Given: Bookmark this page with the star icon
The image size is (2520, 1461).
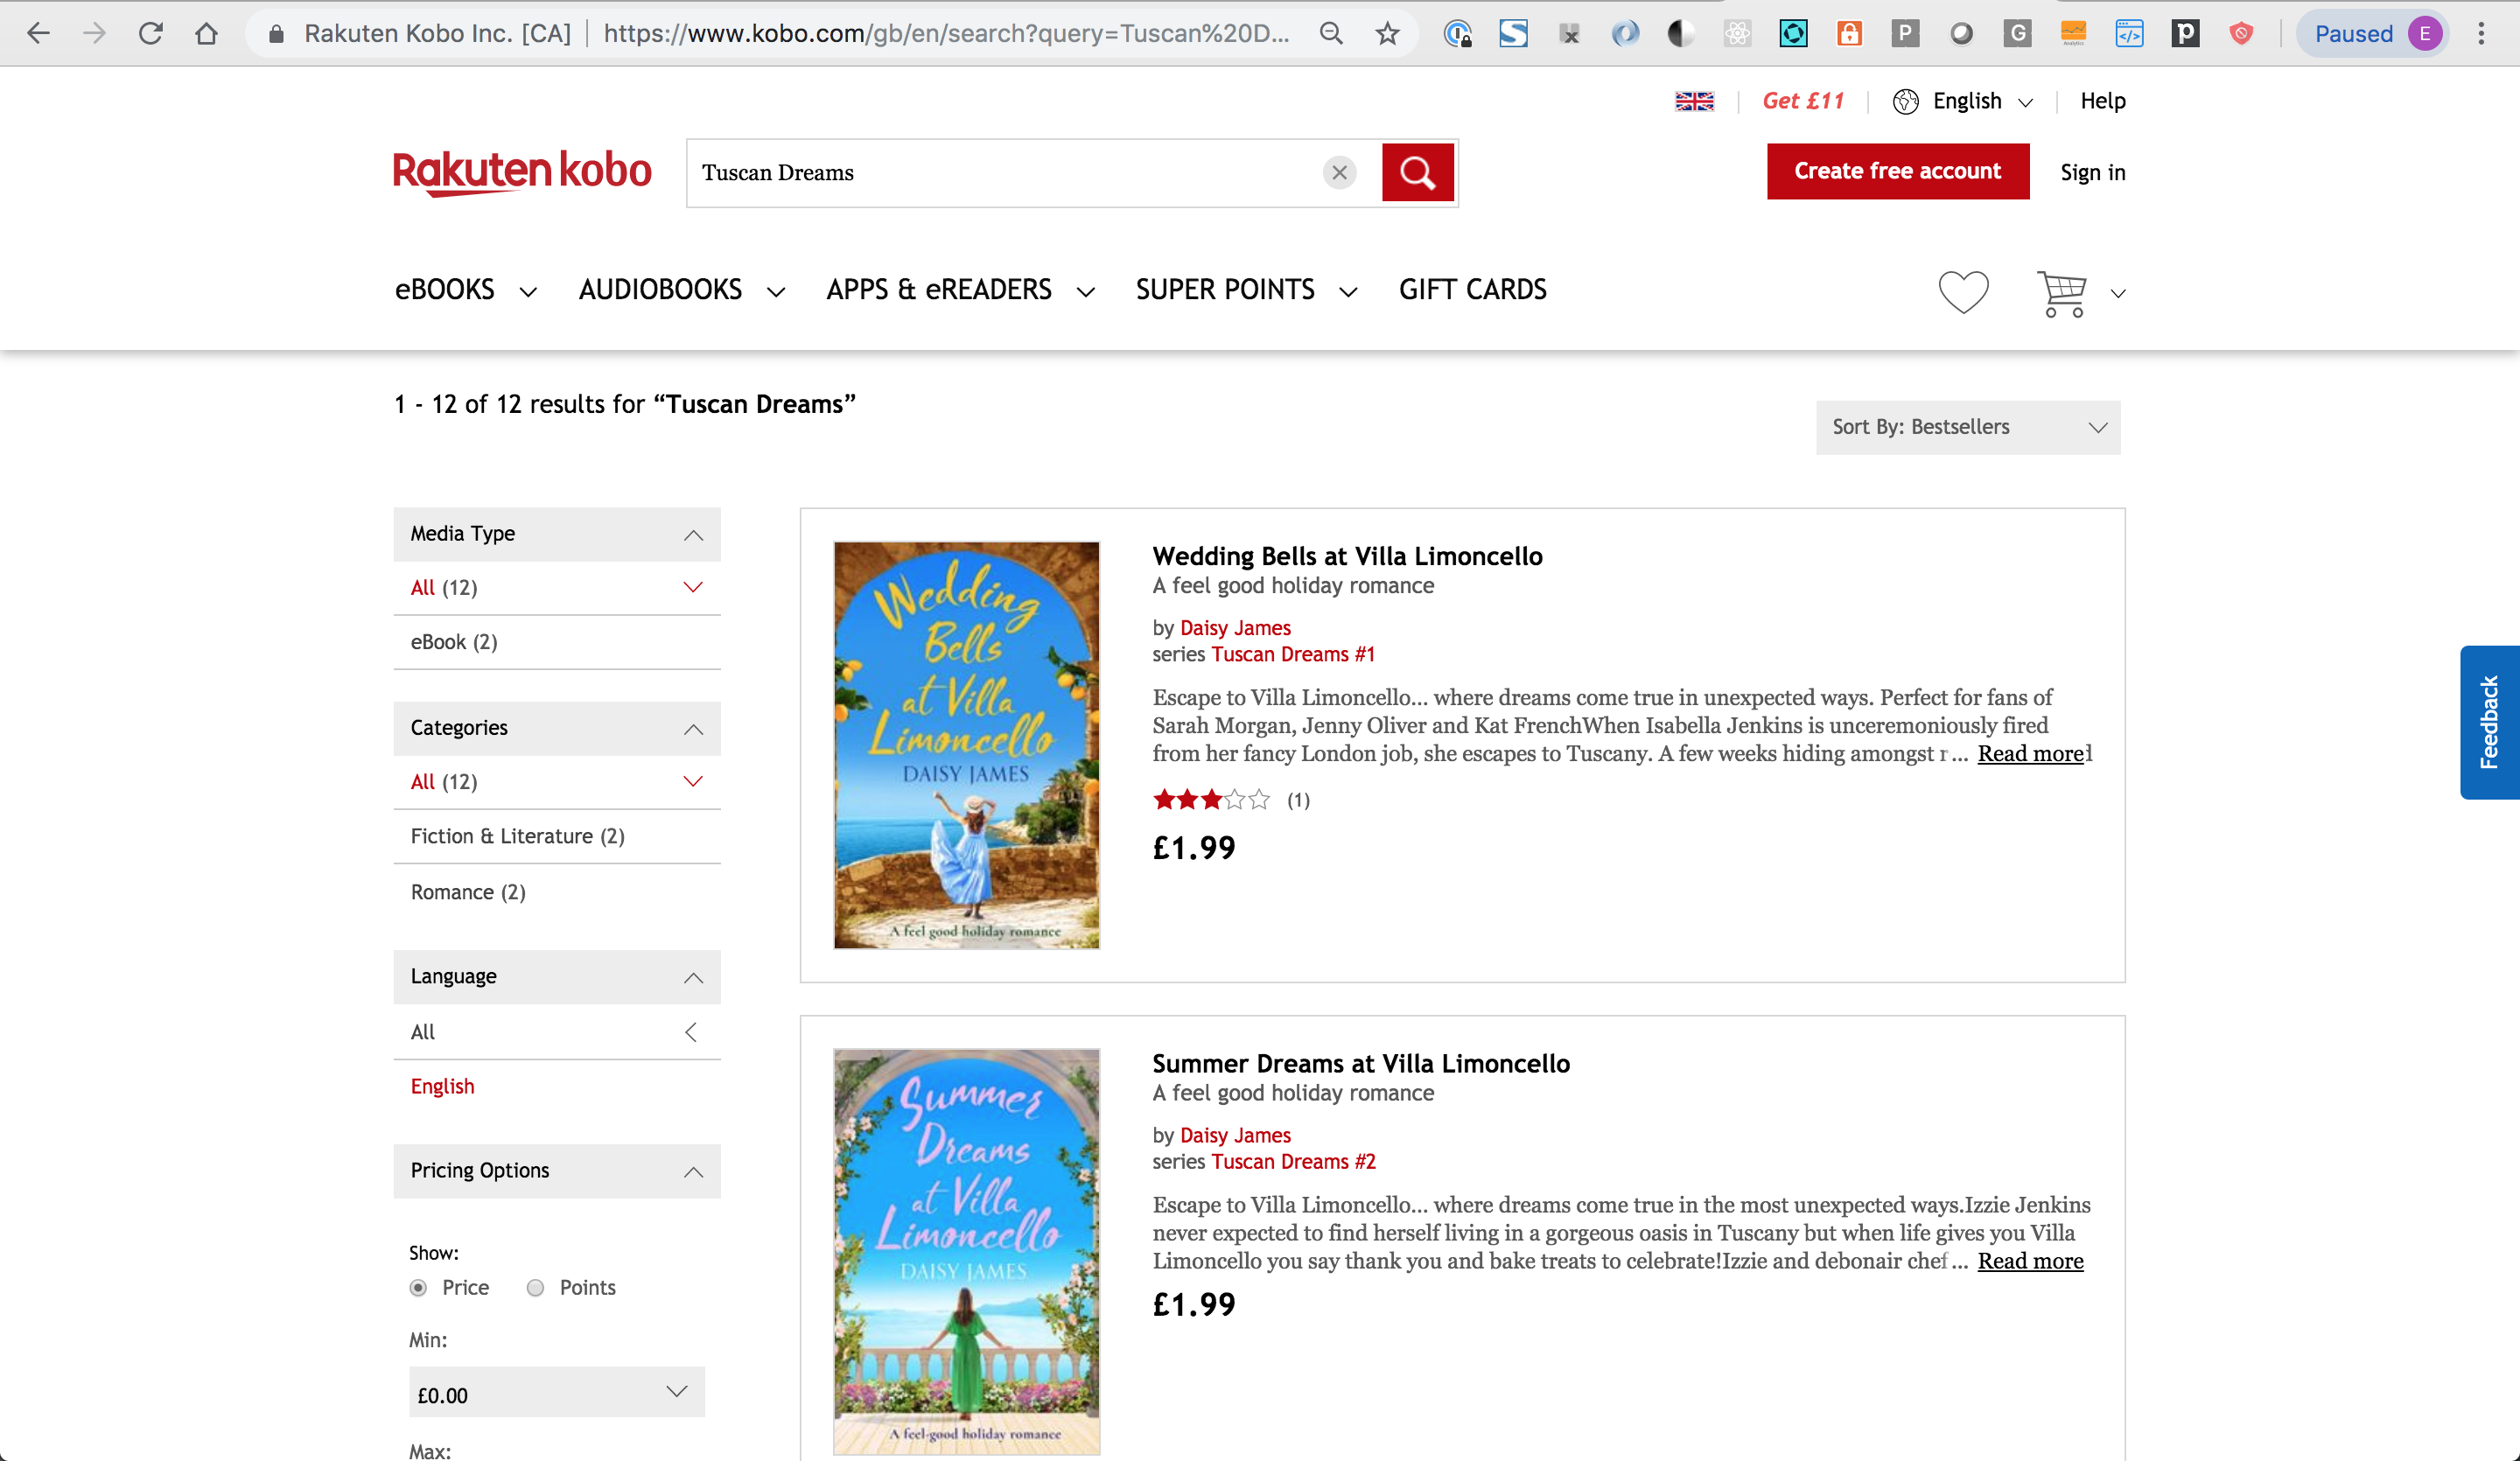Looking at the screenshot, I should pyautogui.click(x=1387, y=33).
